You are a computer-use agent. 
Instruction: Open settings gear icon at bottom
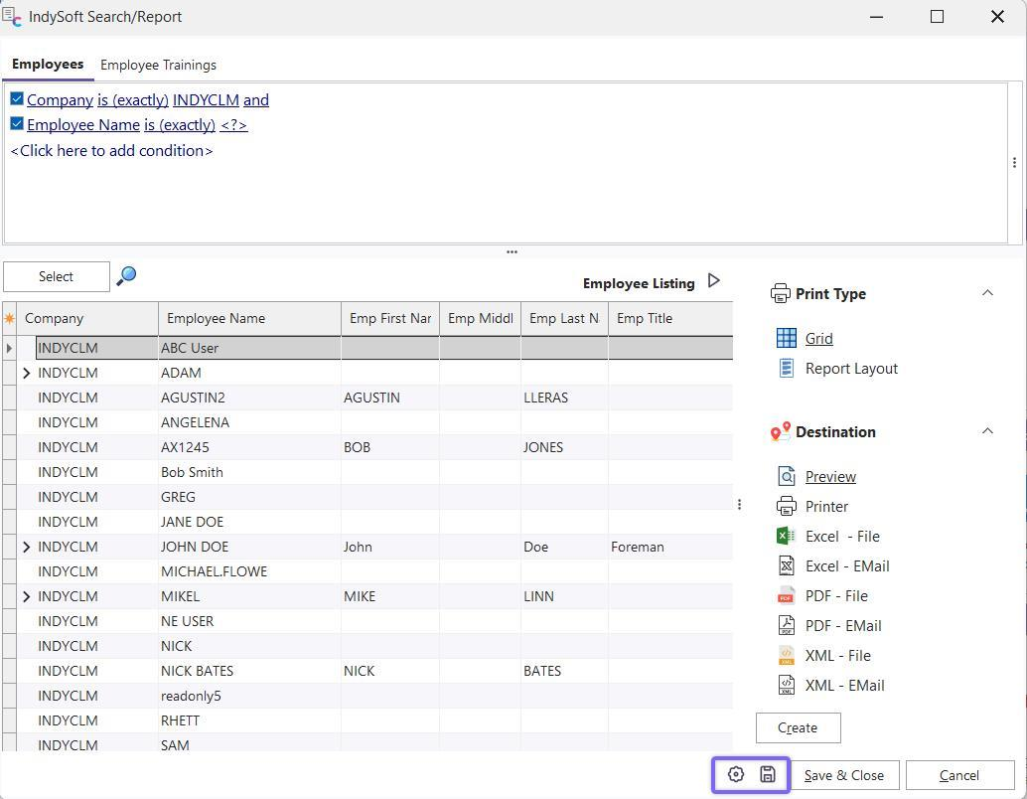(736, 775)
